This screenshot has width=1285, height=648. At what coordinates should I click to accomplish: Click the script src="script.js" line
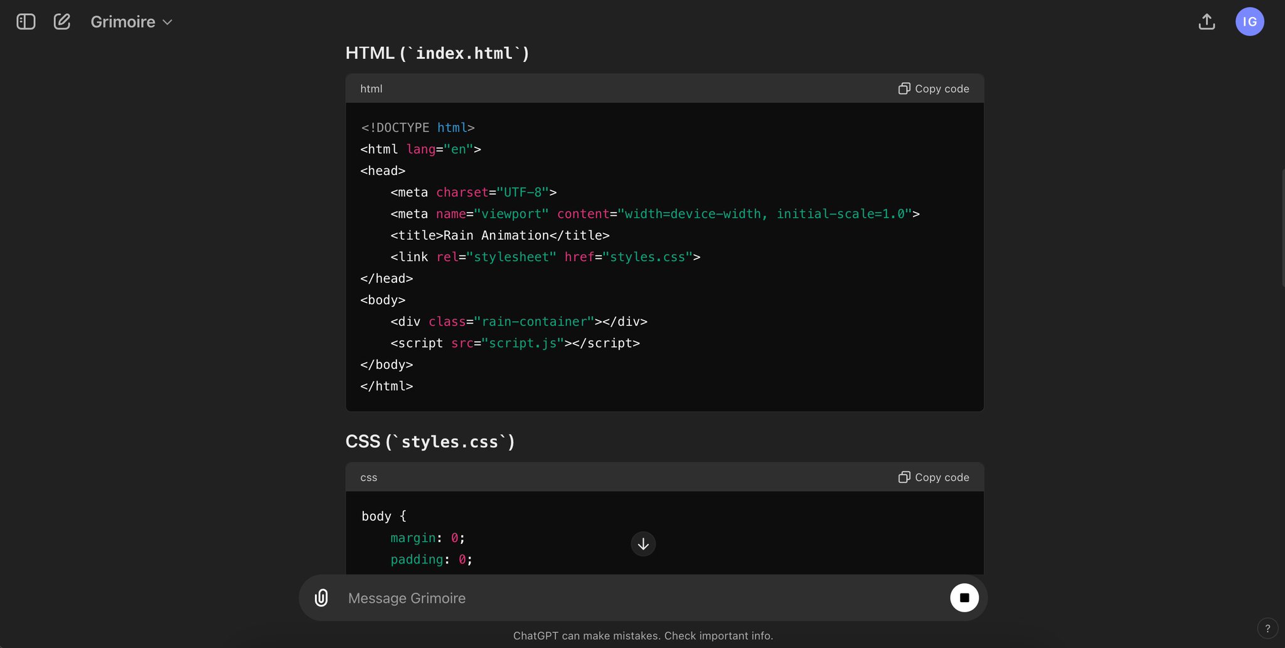point(515,343)
